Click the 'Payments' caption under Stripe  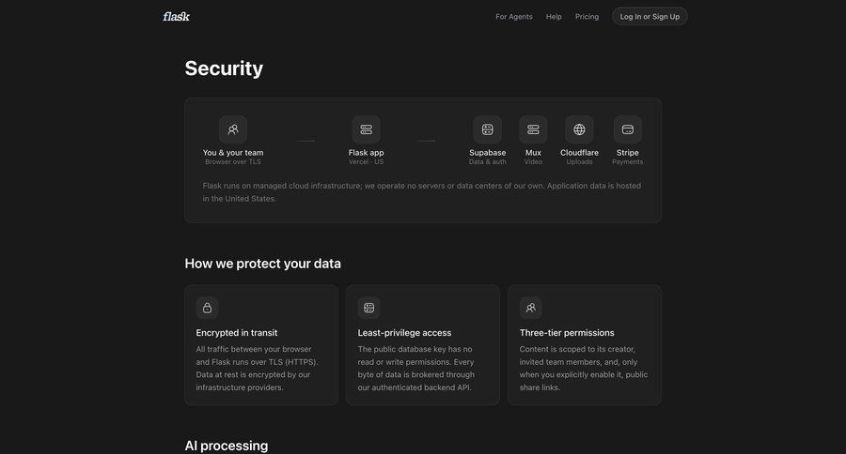628,162
